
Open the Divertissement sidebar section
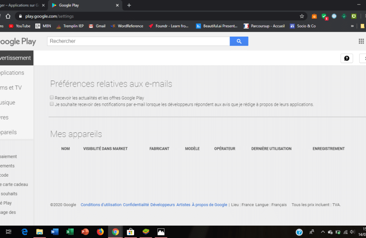pyautogui.click(x=16, y=58)
